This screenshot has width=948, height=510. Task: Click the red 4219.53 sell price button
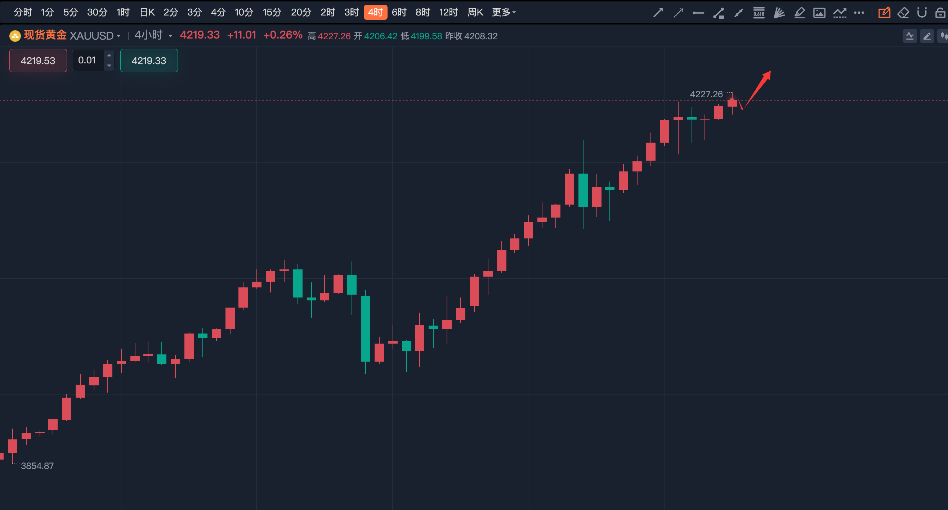[x=38, y=61]
